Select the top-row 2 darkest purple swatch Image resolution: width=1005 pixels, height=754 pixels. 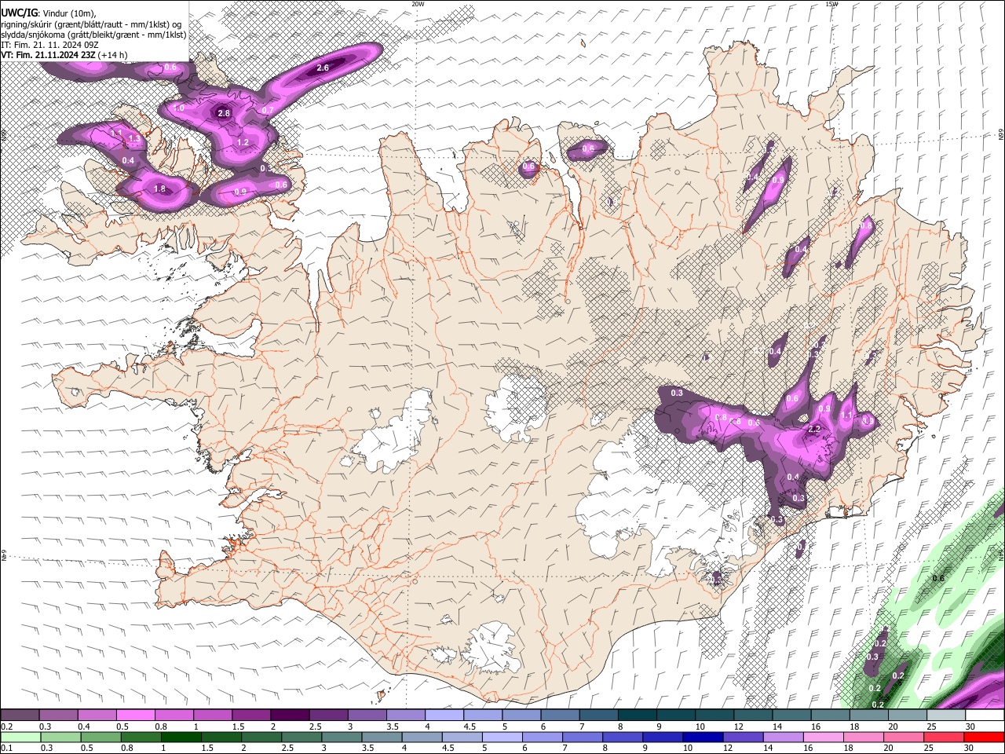pos(290,715)
